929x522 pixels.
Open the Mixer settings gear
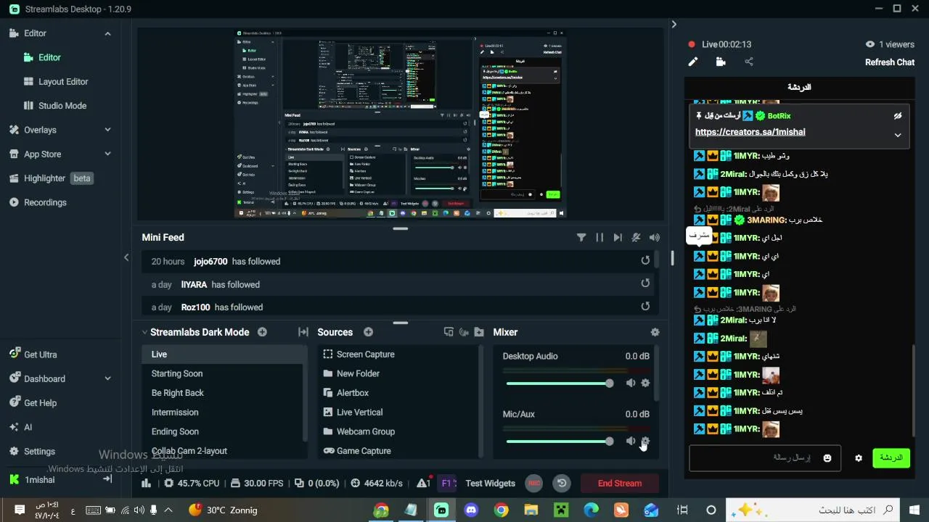[655, 332]
